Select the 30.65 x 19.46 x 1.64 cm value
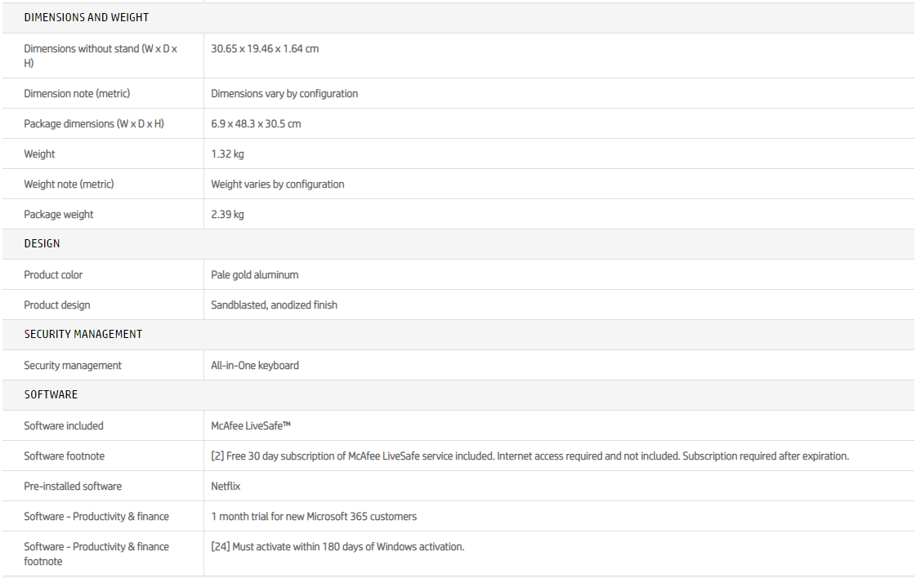The width and height of the screenshot is (916, 578). pos(265,49)
